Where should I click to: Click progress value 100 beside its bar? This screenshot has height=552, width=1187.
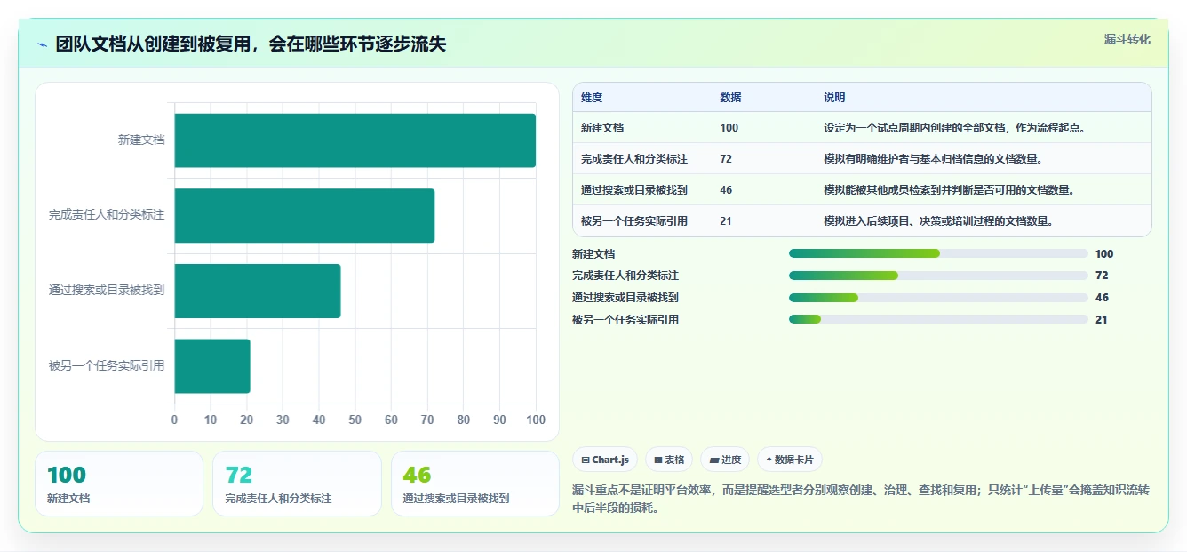[x=1104, y=253]
